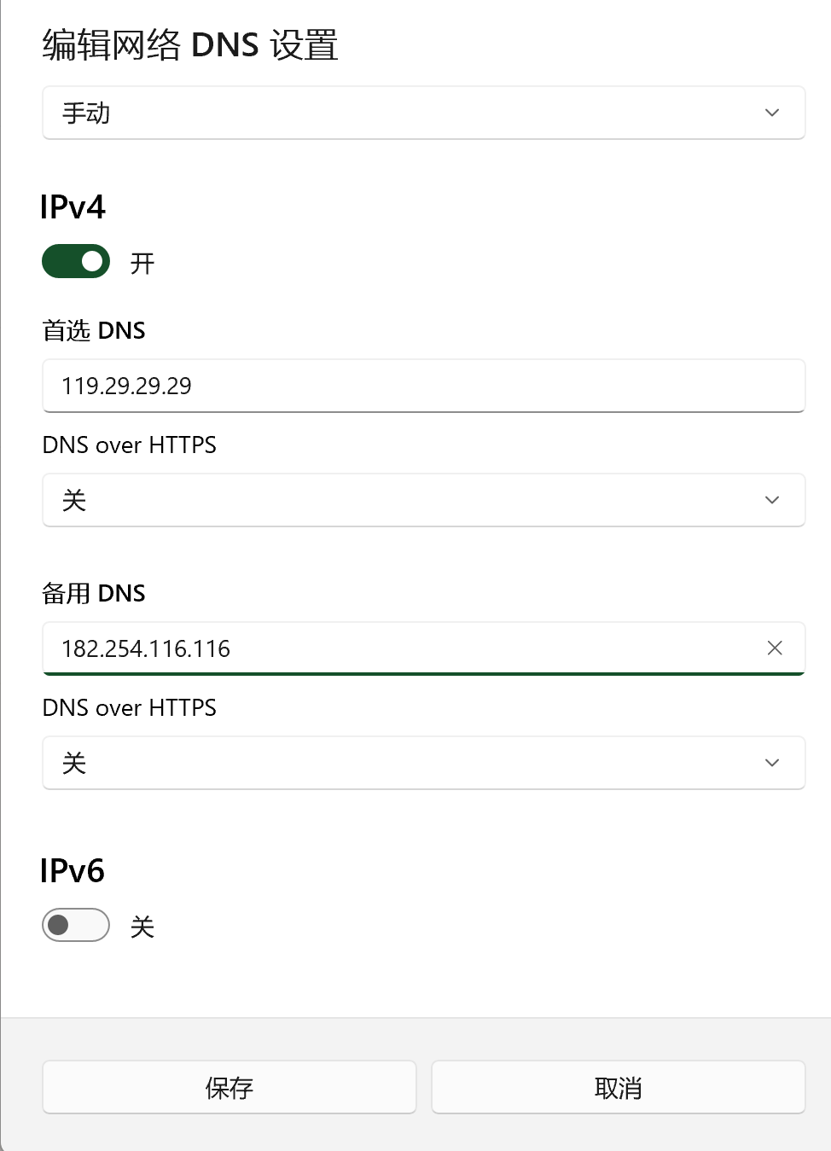The width and height of the screenshot is (831, 1151).
Task: Click the 编辑网络 DNS 设置 dialog title
Action: pos(190,44)
